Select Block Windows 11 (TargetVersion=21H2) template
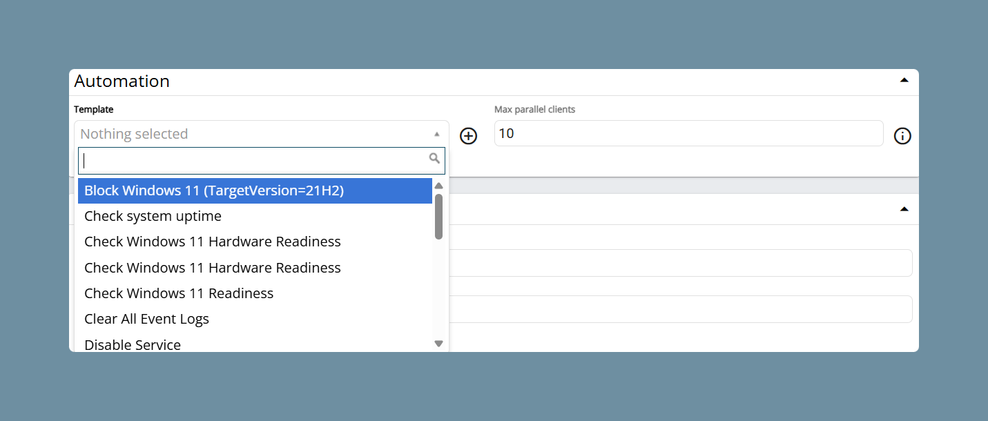The width and height of the screenshot is (988, 421). (255, 190)
